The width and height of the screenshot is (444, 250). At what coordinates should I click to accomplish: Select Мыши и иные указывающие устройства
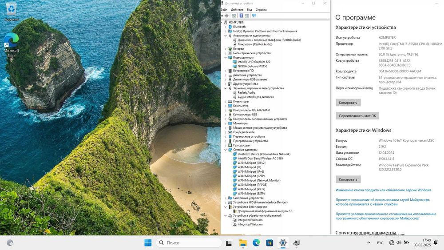point(260,128)
